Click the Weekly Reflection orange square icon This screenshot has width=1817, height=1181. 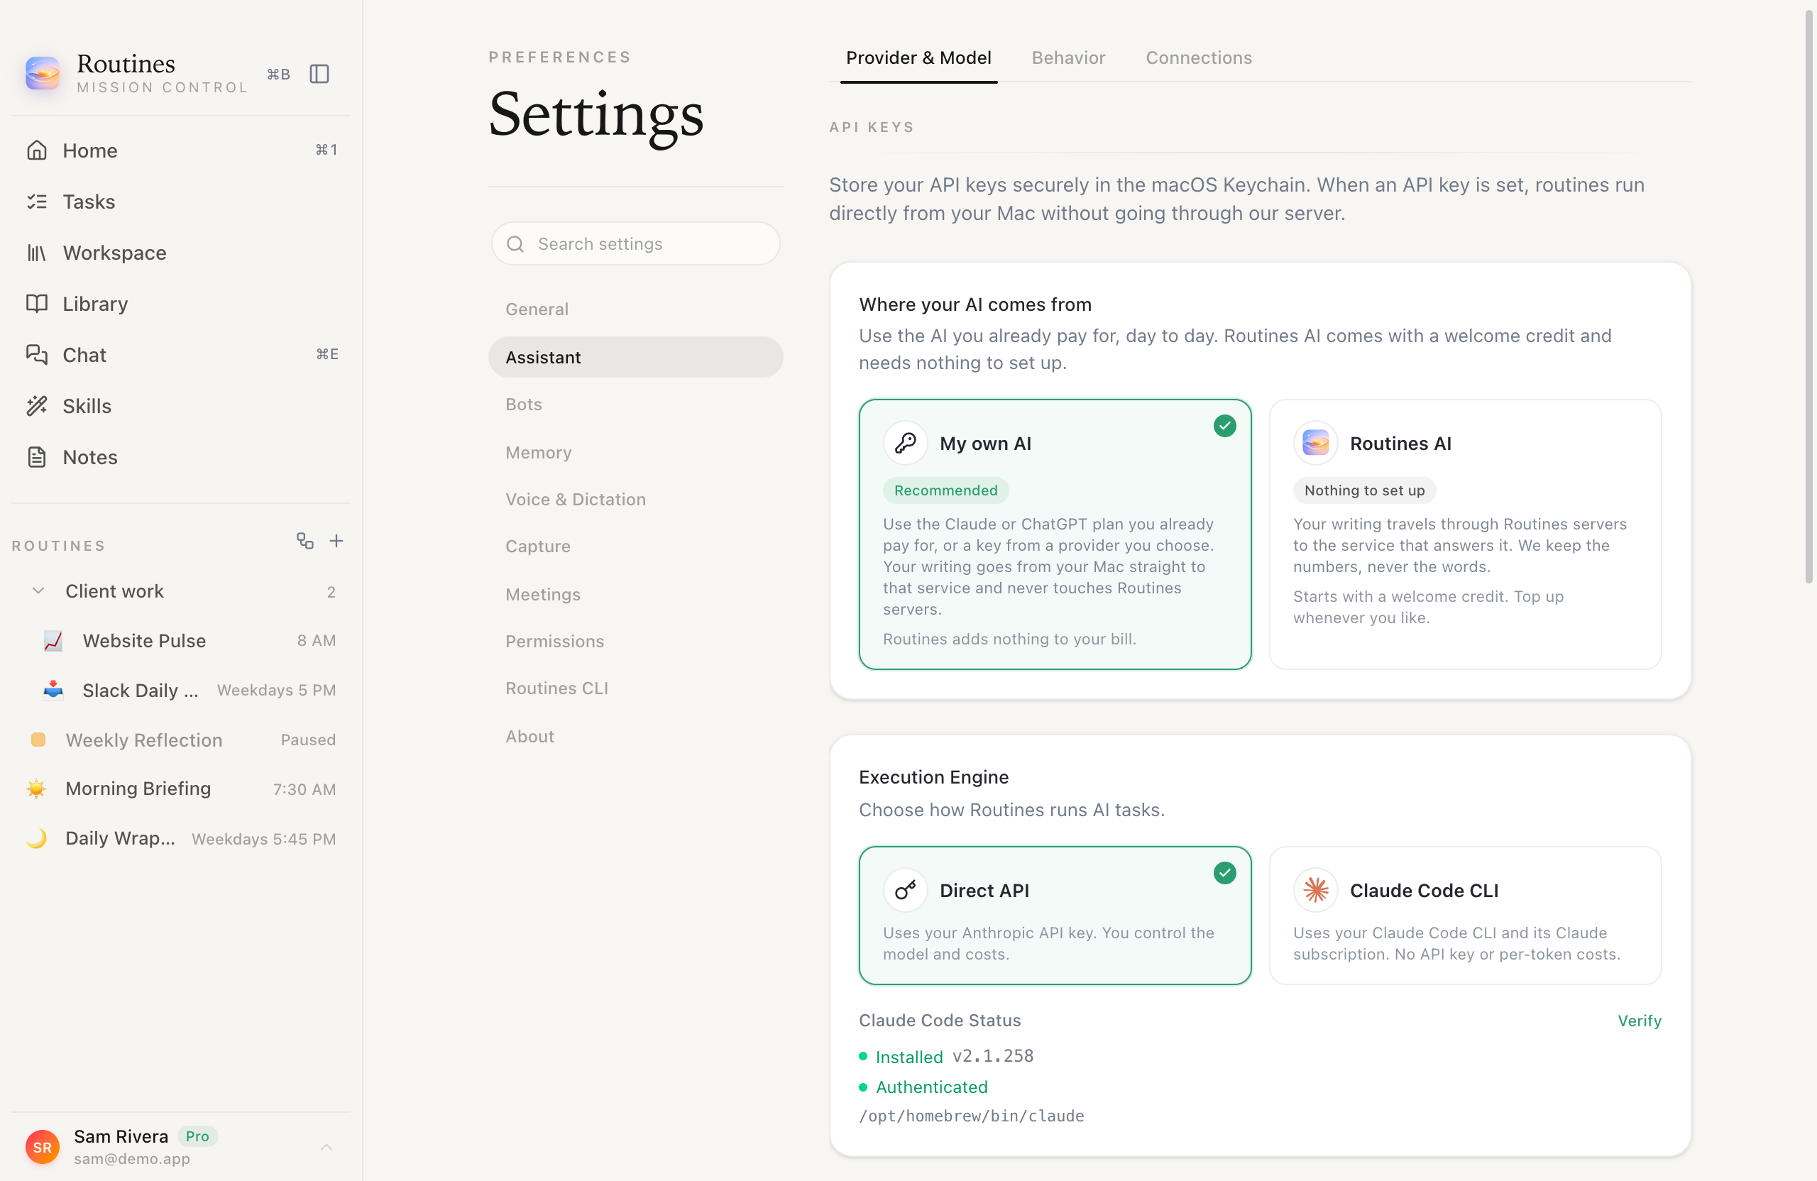pos(38,740)
